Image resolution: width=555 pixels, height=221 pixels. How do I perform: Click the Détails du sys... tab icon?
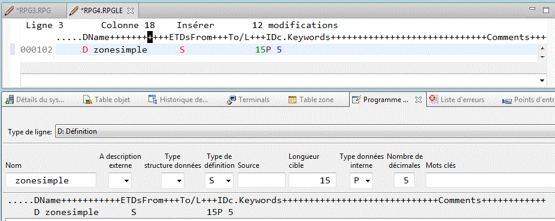[x=10, y=100]
